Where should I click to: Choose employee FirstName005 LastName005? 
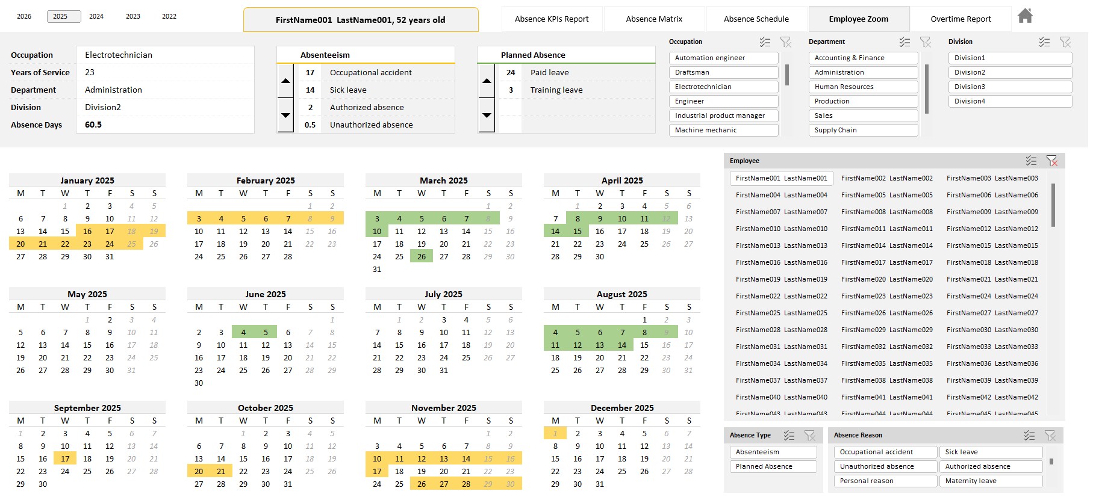[x=886, y=195]
